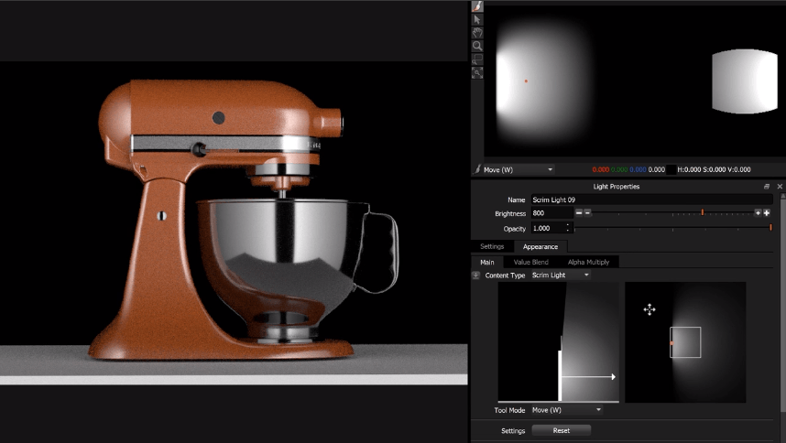Click the Opacity spinner arrows
786x443 pixels.
click(567, 228)
